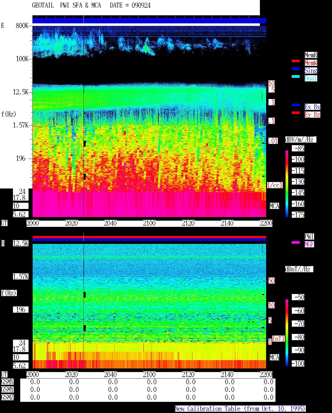Click the dBnT/√Hz color scale bar

[x=287, y=332]
